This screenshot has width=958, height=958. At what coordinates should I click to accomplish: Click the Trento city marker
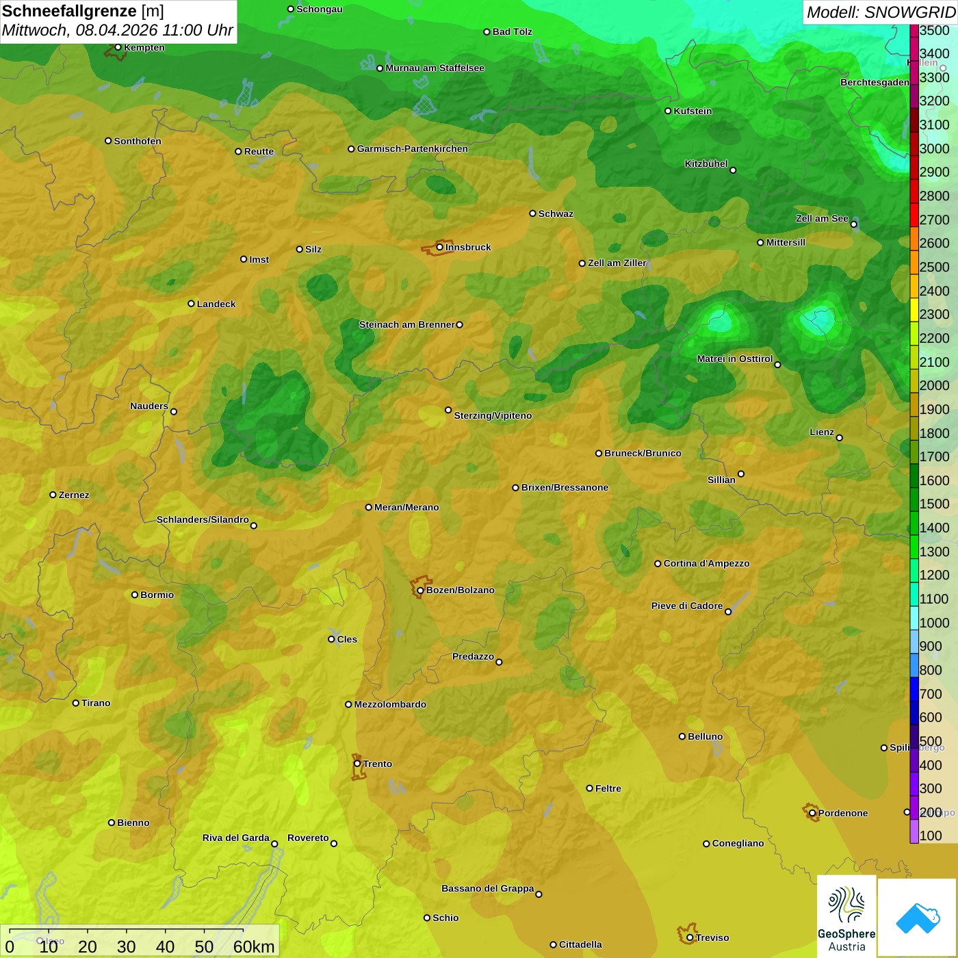click(x=357, y=764)
